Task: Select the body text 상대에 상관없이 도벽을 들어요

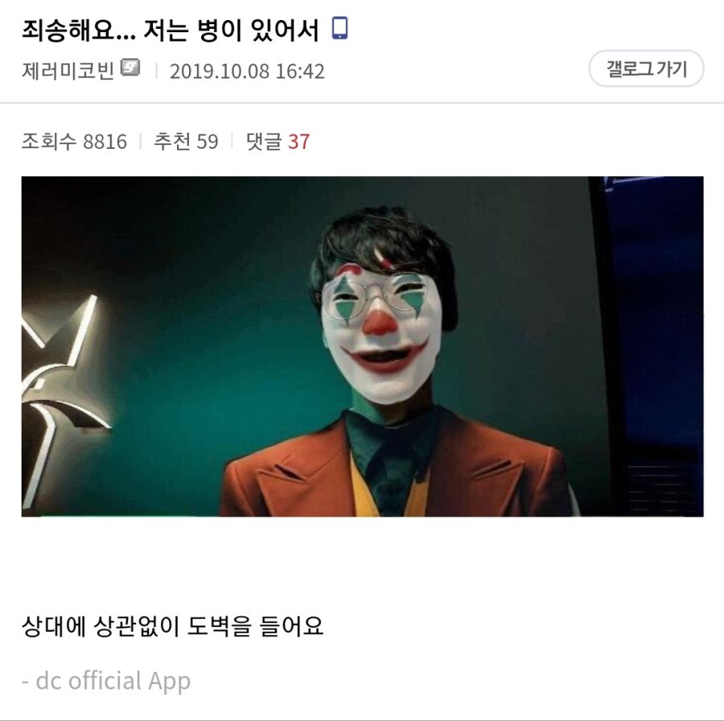Action: click(172, 627)
